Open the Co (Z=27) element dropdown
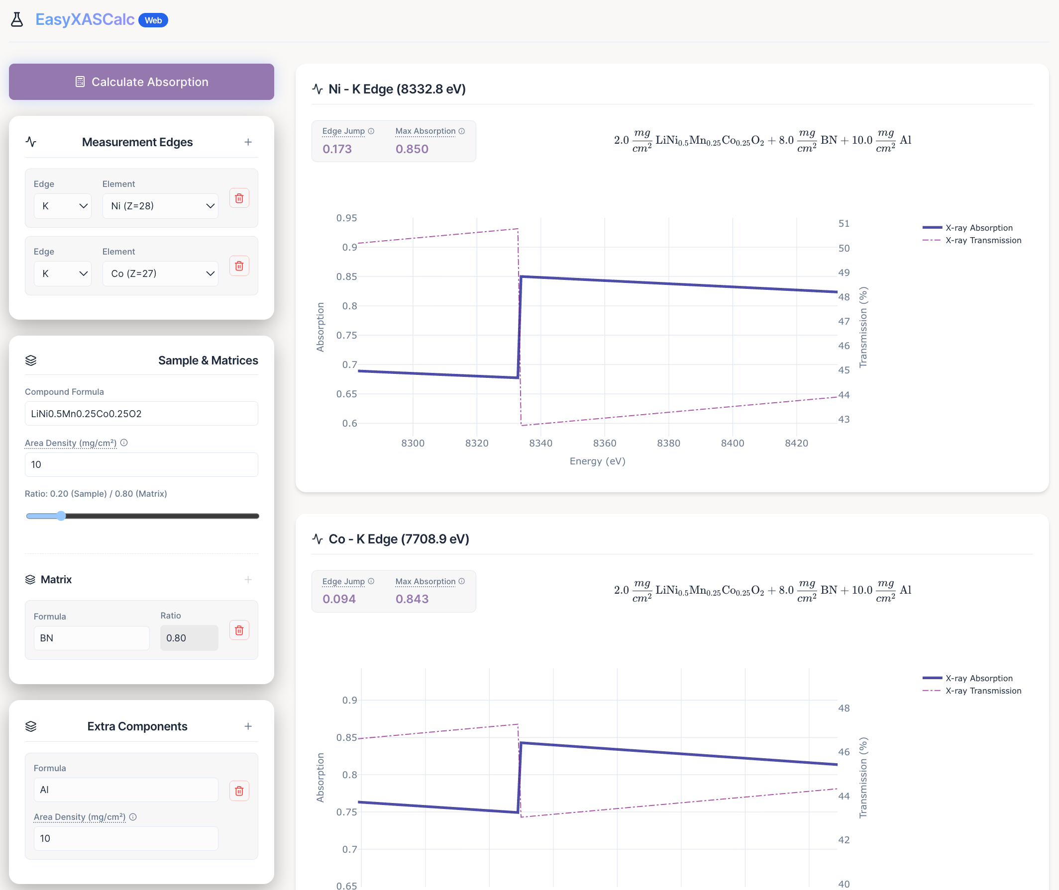Image resolution: width=1059 pixels, height=890 pixels. point(160,273)
